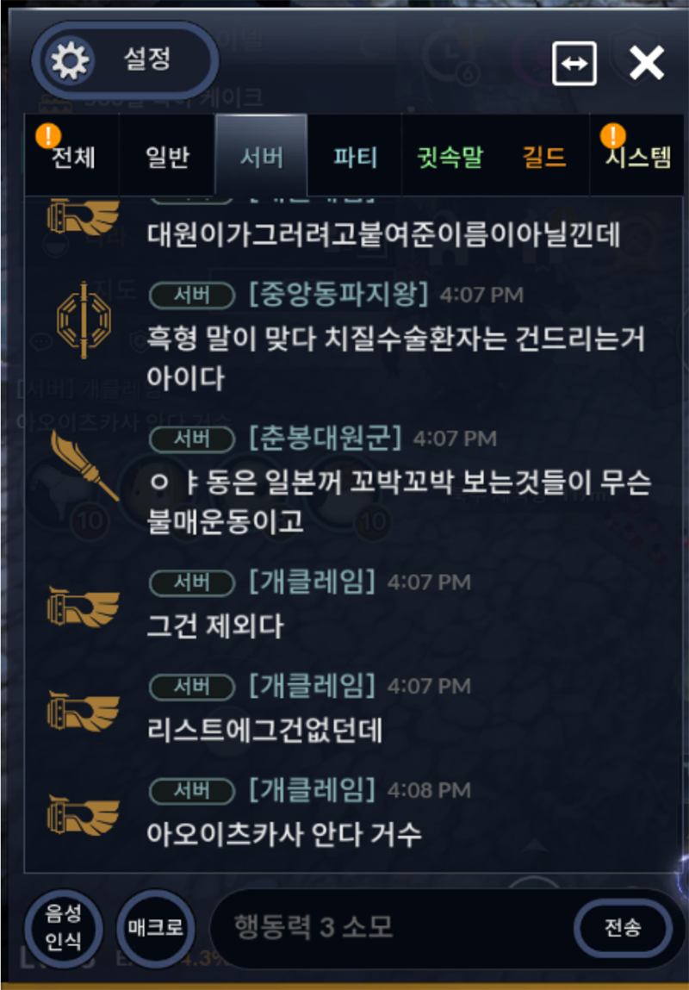Click orange alert badge on 전체 tab
689x990 pixels.
(48, 135)
